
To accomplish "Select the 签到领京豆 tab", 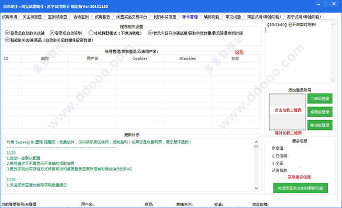I will (58, 17).
